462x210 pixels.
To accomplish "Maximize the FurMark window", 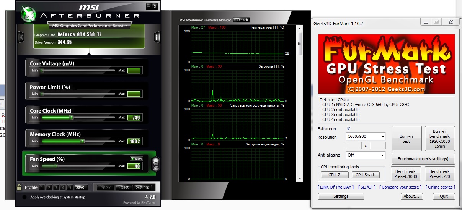I will point(436,22).
